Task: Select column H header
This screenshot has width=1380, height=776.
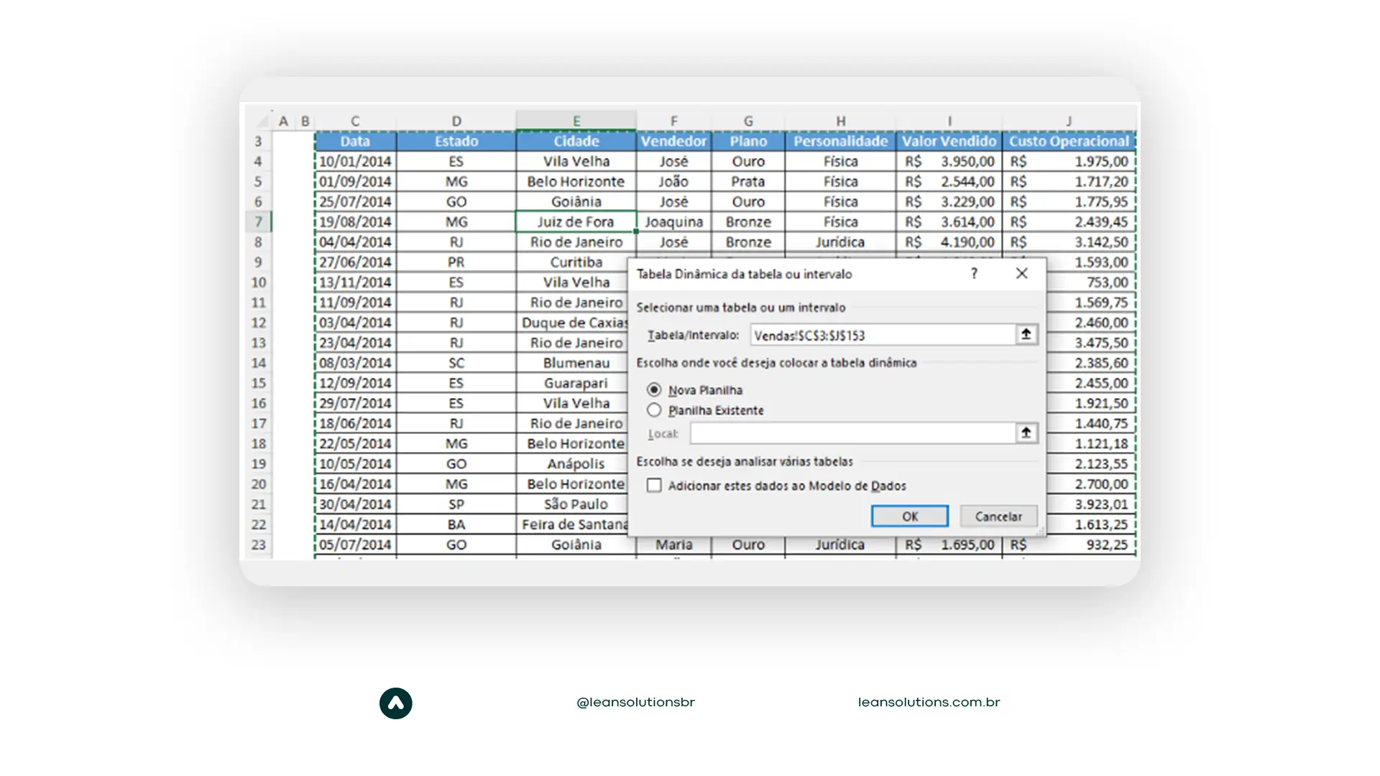Action: 840,121
